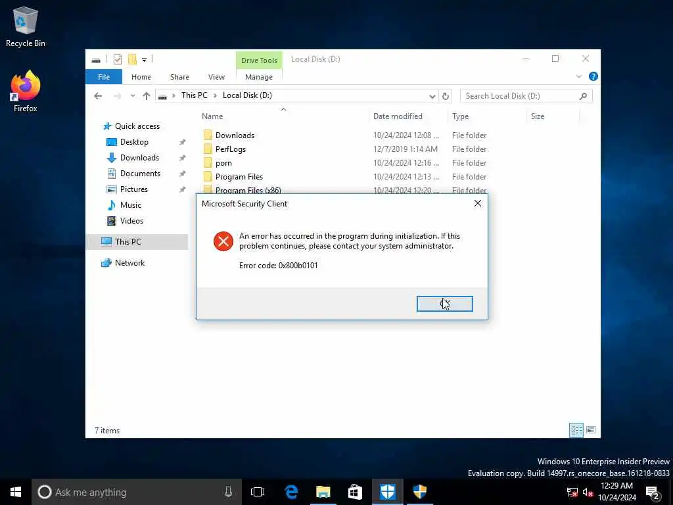Viewport: 673px width, 505px height.
Task: Select the Downloads folder in file list
Action: pyautogui.click(x=235, y=135)
